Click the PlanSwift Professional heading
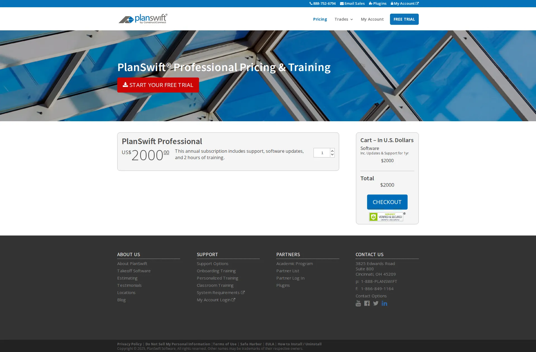 point(162,142)
